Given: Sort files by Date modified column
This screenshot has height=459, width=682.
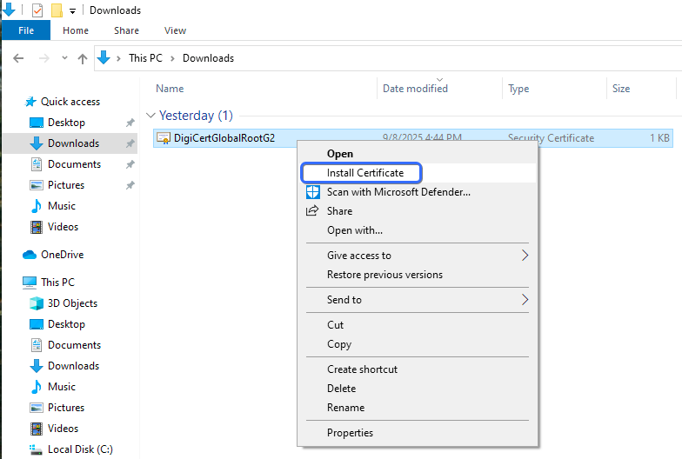Looking at the screenshot, I should click(x=415, y=89).
